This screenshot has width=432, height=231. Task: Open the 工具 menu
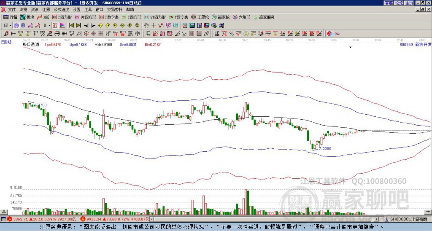(x=88, y=10)
